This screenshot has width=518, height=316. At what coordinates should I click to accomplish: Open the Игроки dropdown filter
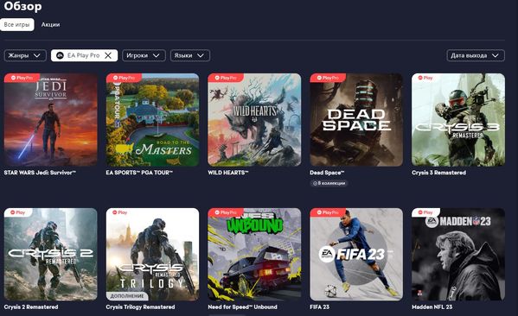[x=144, y=55]
